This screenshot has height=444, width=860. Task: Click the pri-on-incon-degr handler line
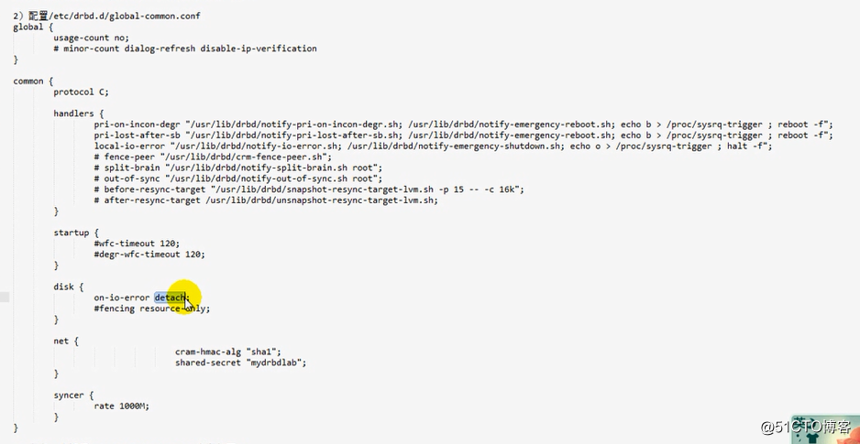click(x=463, y=125)
